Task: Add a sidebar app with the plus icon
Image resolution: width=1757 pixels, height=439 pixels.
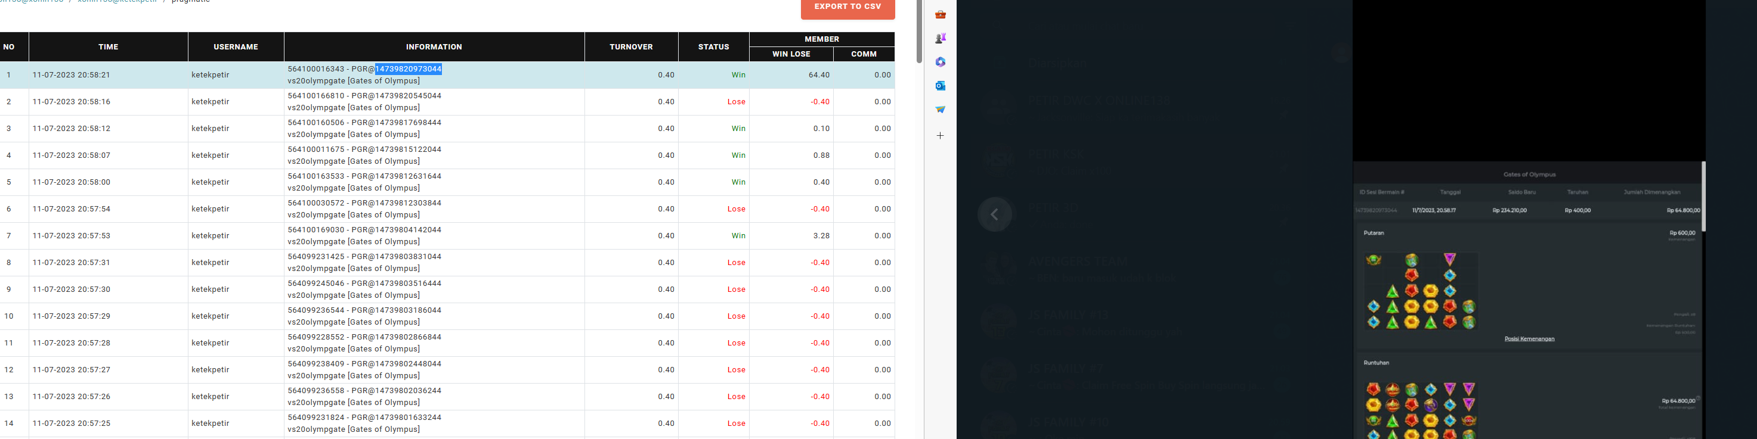Action: (x=941, y=136)
